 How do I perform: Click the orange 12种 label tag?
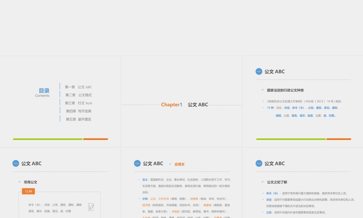[x=28, y=191]
